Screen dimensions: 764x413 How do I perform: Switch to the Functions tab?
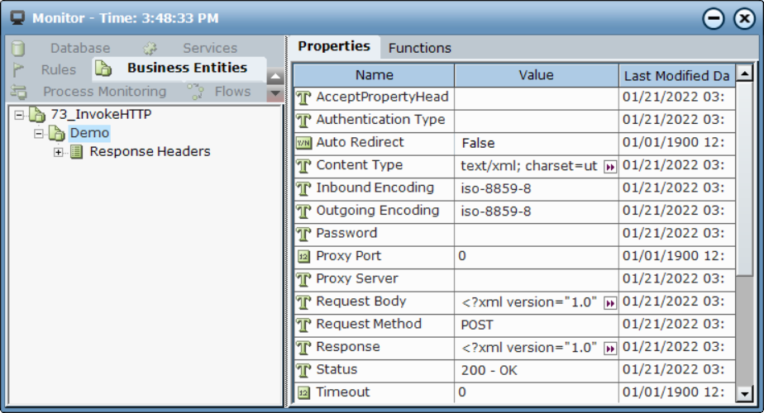coord(419,48)
